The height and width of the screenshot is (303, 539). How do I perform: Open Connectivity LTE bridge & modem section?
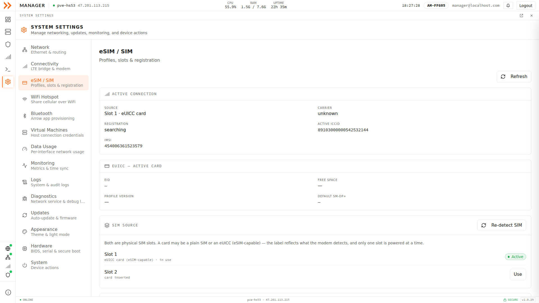[x=53, y=66]
